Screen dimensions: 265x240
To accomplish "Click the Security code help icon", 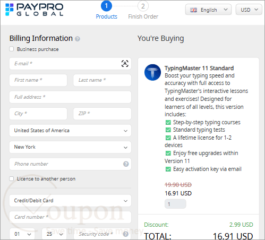I will 126,234.
